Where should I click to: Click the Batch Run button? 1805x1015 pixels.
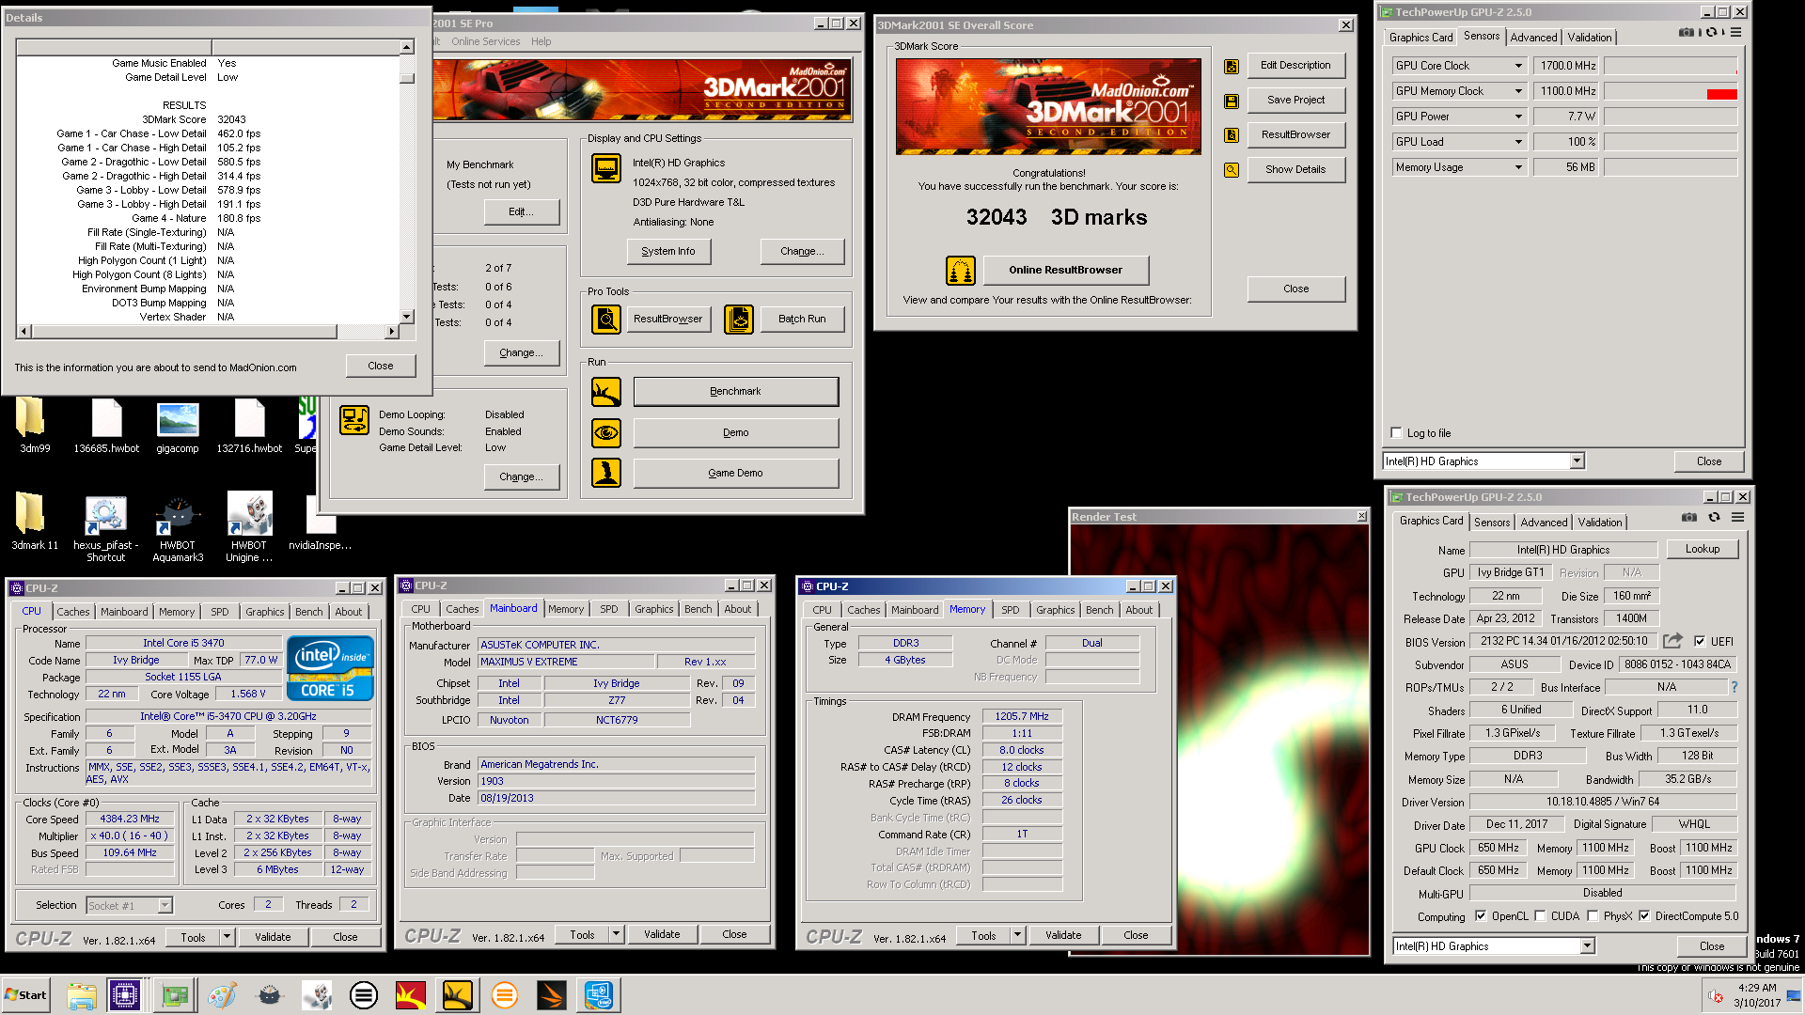point(802,320)
